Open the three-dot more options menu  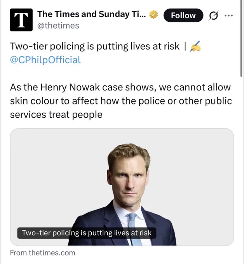[229, 16]
